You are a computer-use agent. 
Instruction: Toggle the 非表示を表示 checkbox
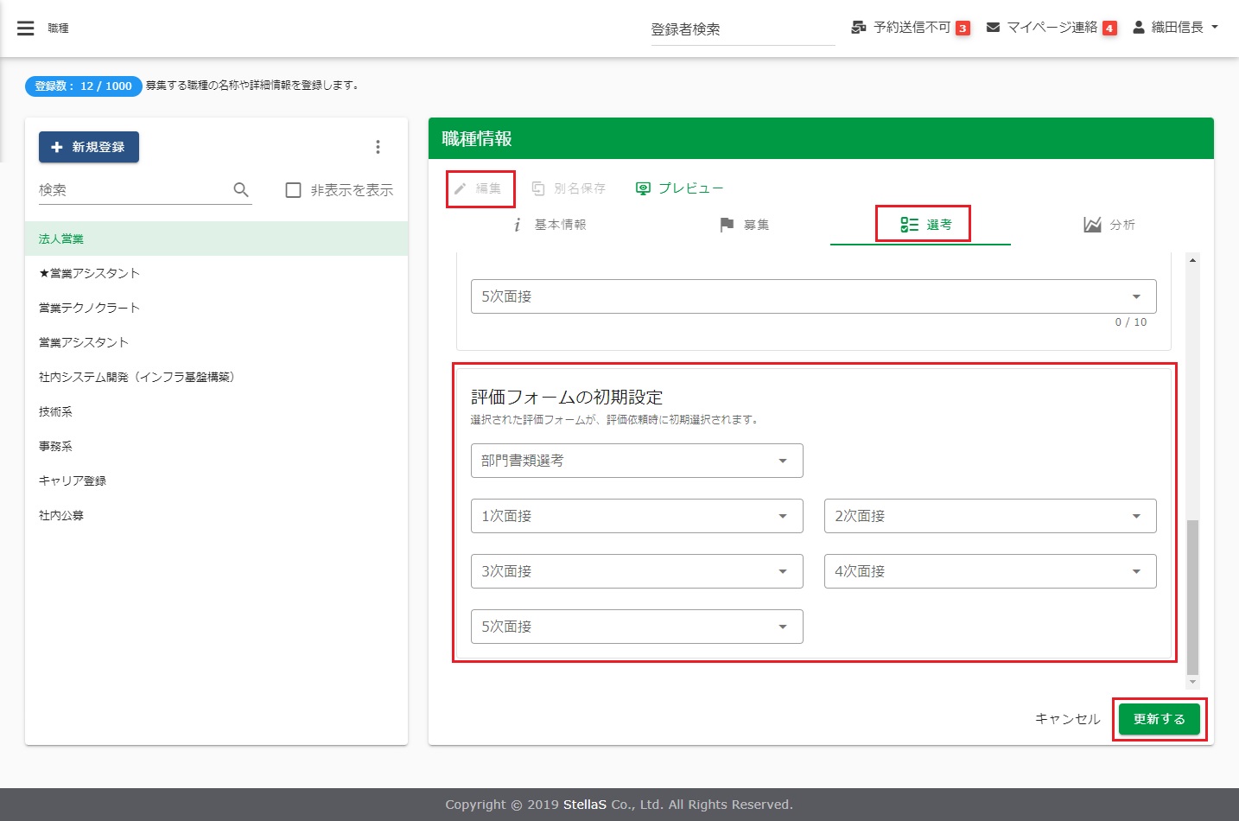294,190
